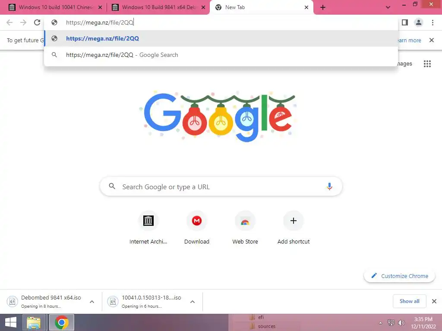442x331 pixels.
Task: Close the Windows 10 Build 9841 tab
Action: coord(203,7)
